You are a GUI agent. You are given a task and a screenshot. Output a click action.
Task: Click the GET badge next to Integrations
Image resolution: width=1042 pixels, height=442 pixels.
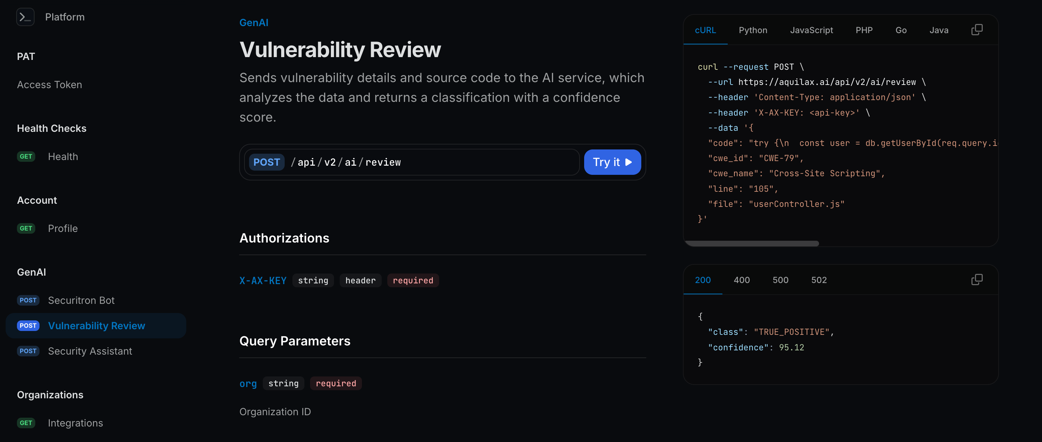tap(26, 423)
